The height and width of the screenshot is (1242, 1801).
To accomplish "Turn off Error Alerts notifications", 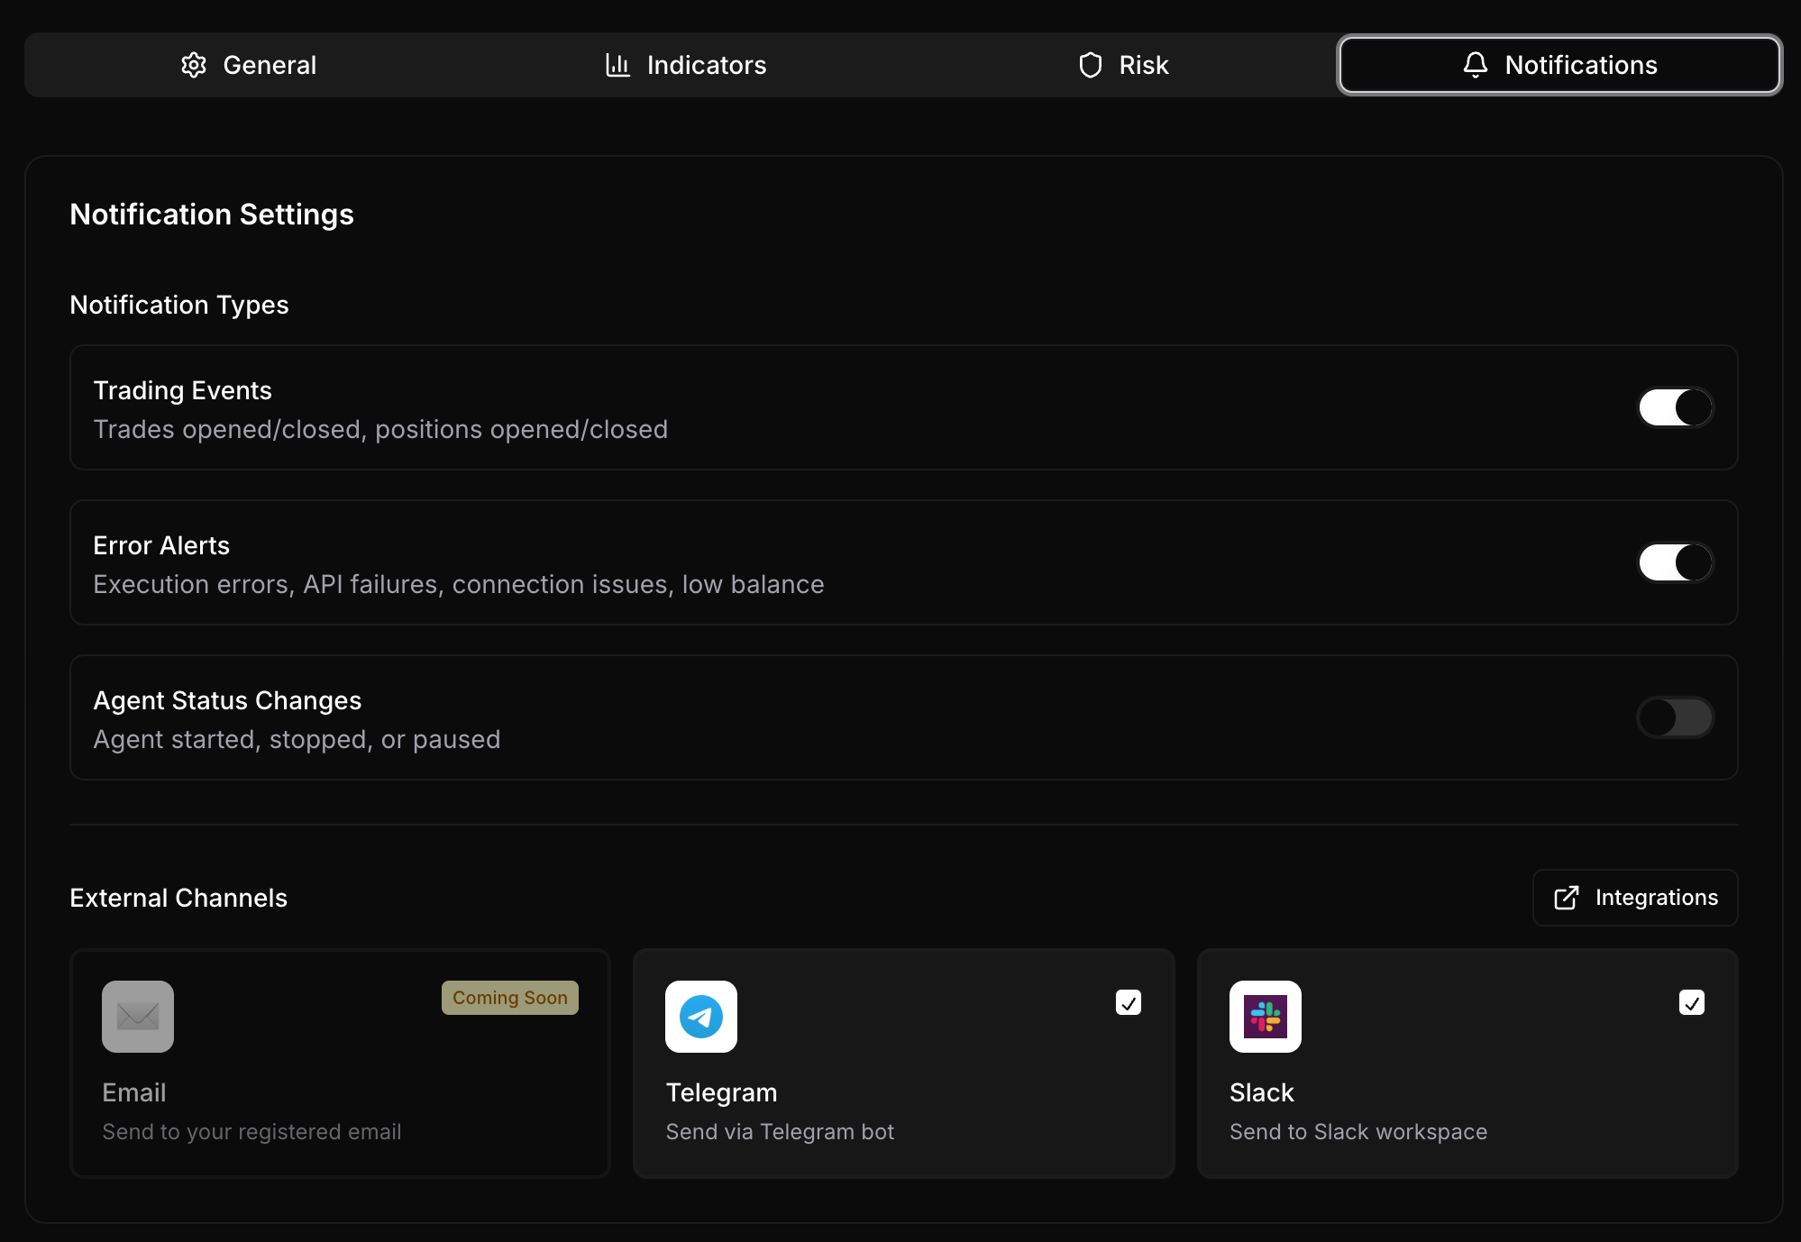I will pyautogui.click(x=1674, y=562).
